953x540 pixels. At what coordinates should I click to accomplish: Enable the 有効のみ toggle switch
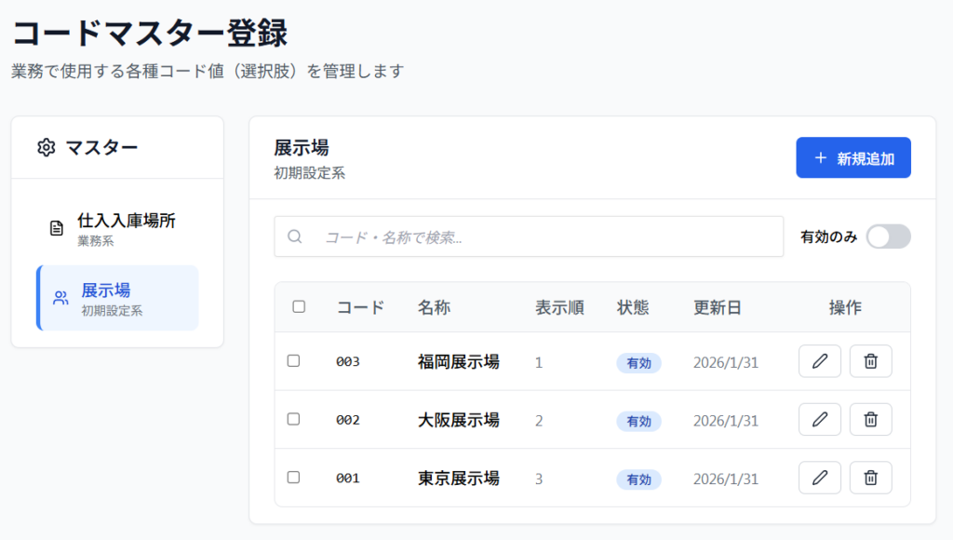pyautogui.click(x=888, y=236)
